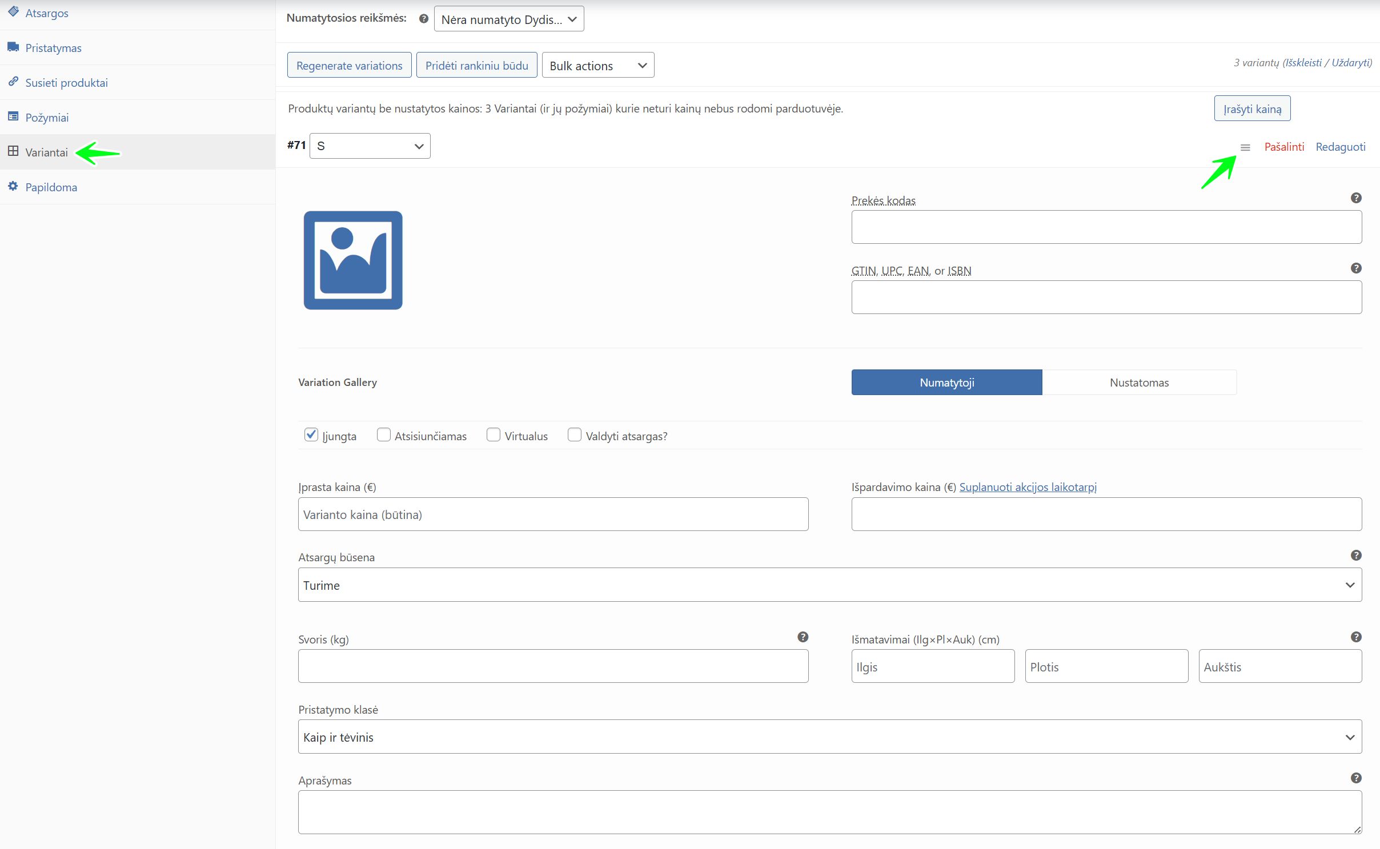The image size is (1380, 849).
Task: Select Nustatomas option for Variation Gallery
Action: point(1139,383)
